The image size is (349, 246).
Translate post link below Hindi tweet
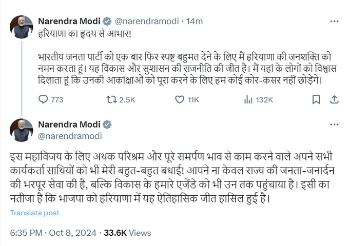(35, 213)
